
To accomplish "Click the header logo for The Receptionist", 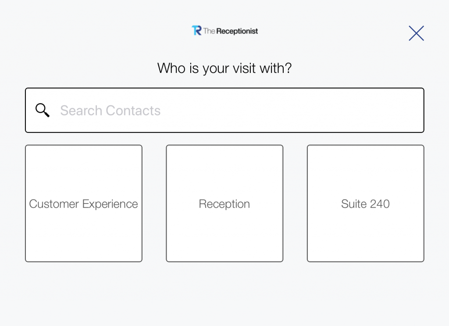I will (x=225, y=31).
